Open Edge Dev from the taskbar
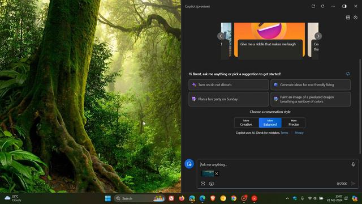Screen dimensions: 362x204 (x=192, y=198)
